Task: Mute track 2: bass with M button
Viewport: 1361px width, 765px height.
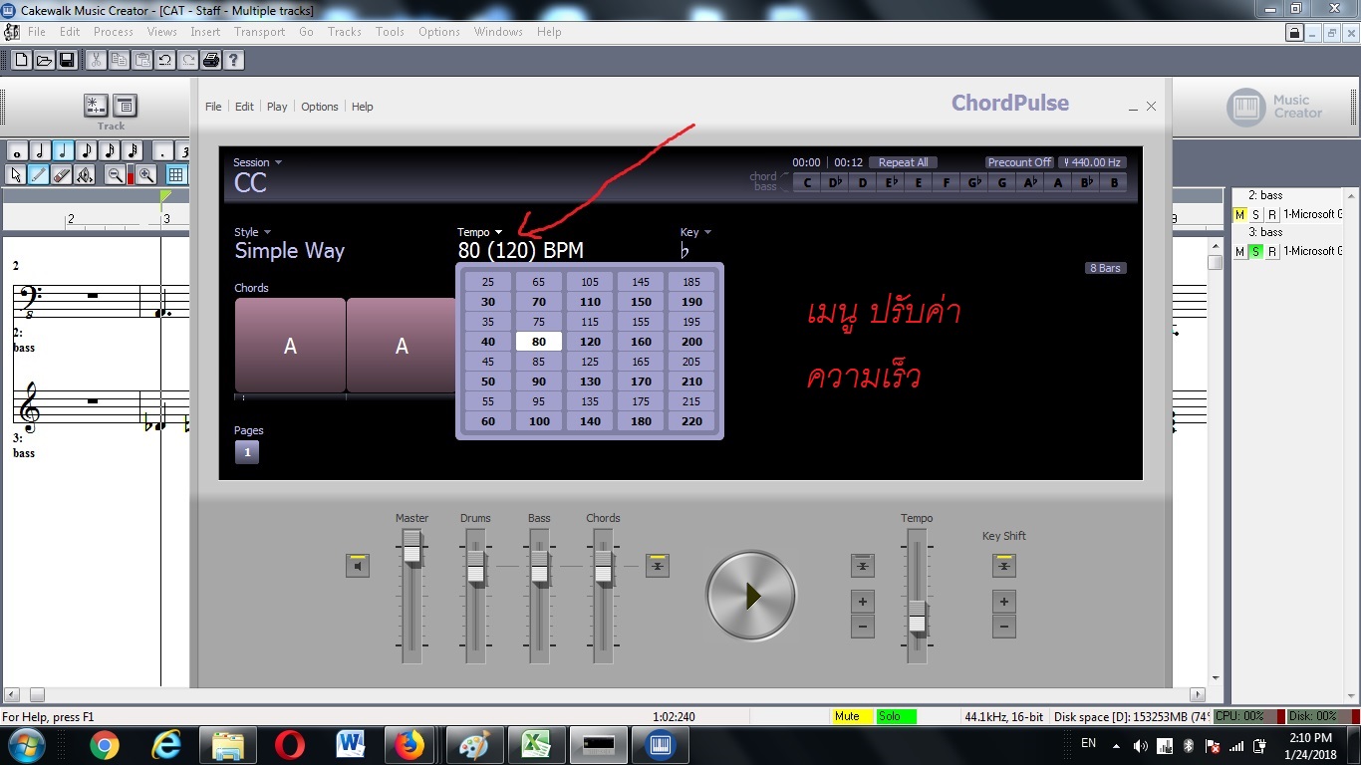Action: click(x=1240, y=215)
